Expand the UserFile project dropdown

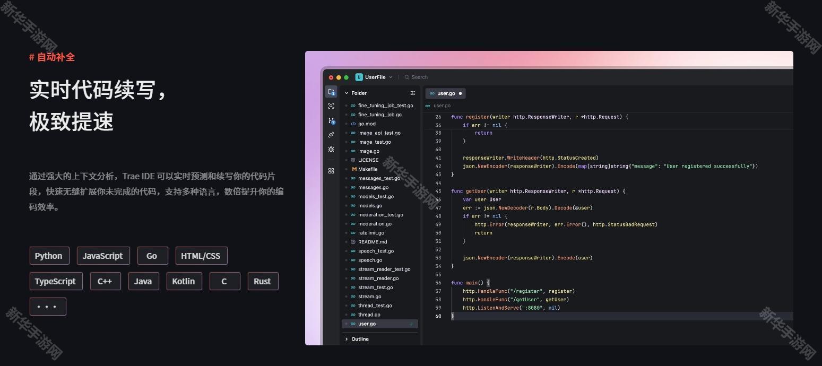click(x=391, y=77)
